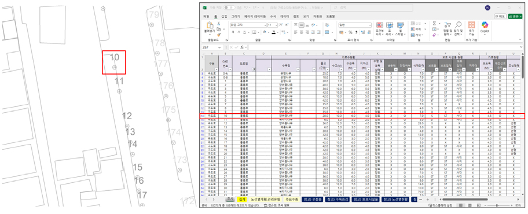Click the Bold (가) formatting icon

click(x=233, y=32)
